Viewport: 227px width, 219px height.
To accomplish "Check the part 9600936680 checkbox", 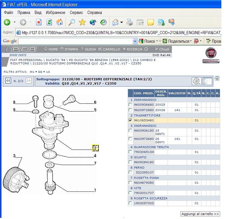I will (x=131, y=105).
